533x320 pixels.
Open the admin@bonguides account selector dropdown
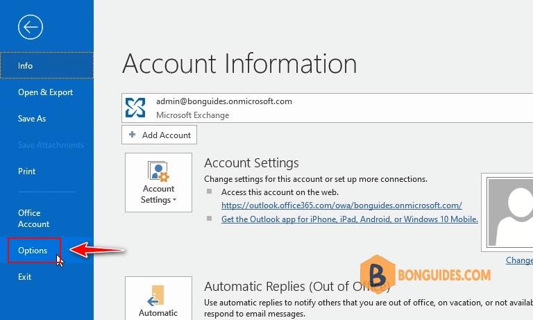(x=328, y=108)
